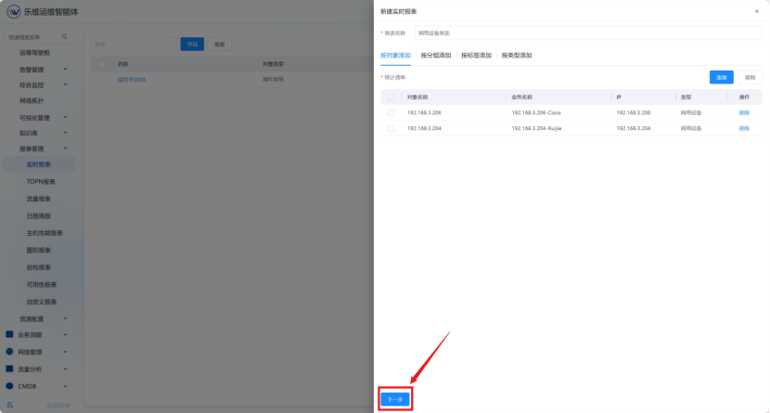770x413 pixels.
Task: Tick the select-all checkbox in 统计清单 header
Action: click(391, 97)
